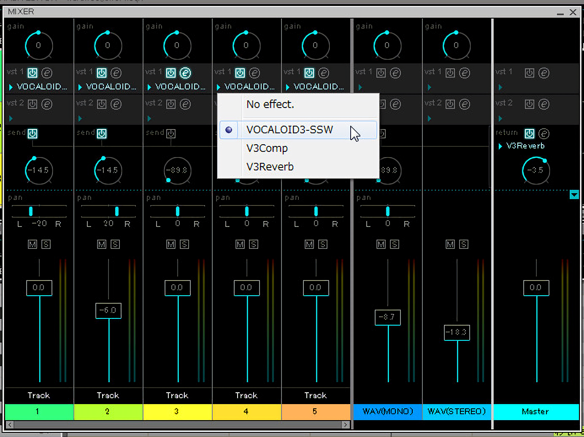Screen dimensions: 584x437
Task: Toggle vst 1 power on Track 1
Action: click(32, 73)
